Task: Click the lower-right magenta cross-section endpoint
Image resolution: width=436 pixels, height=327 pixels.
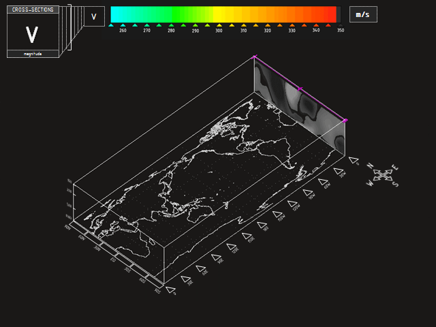Action: tap(345, 121)
